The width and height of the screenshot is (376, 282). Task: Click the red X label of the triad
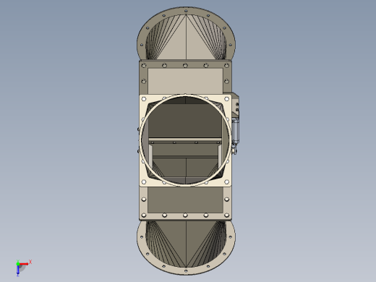(x=30, y=262)
